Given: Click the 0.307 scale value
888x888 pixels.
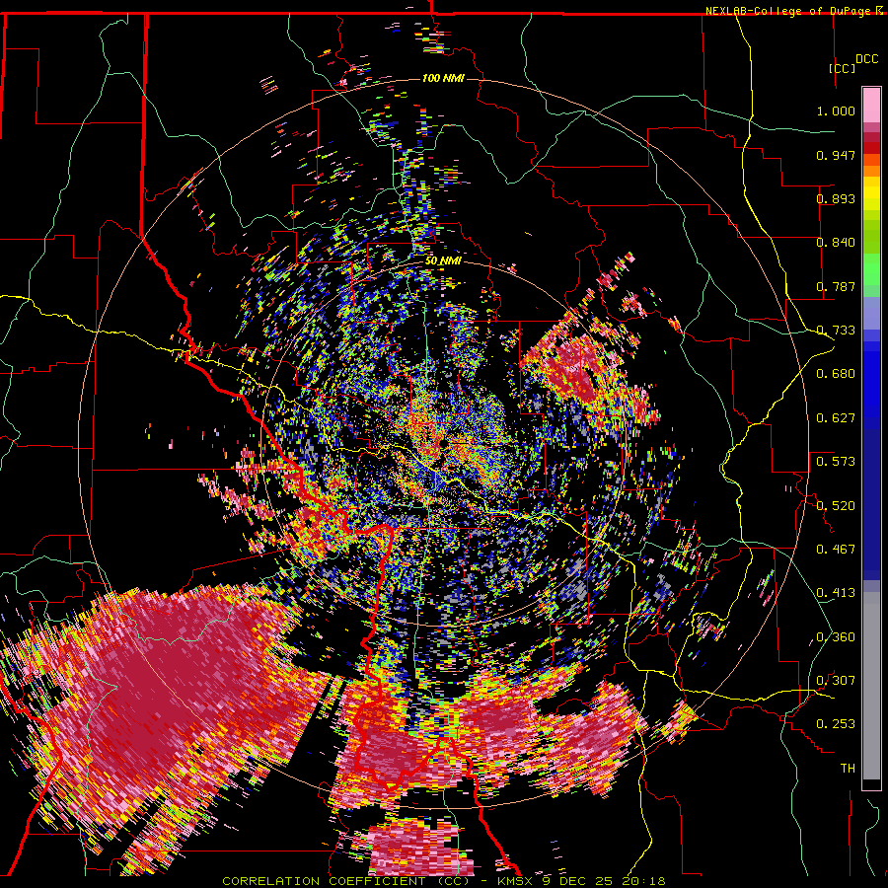Looking at the screenshot, I should (836, 681).
